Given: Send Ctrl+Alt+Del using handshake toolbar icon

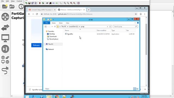Looking at the screenshot, I should click(x=47, y=3).
